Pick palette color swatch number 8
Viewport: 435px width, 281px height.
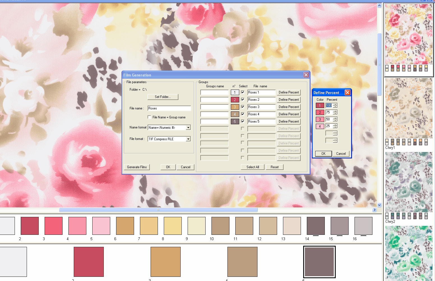tap(172, 226)
